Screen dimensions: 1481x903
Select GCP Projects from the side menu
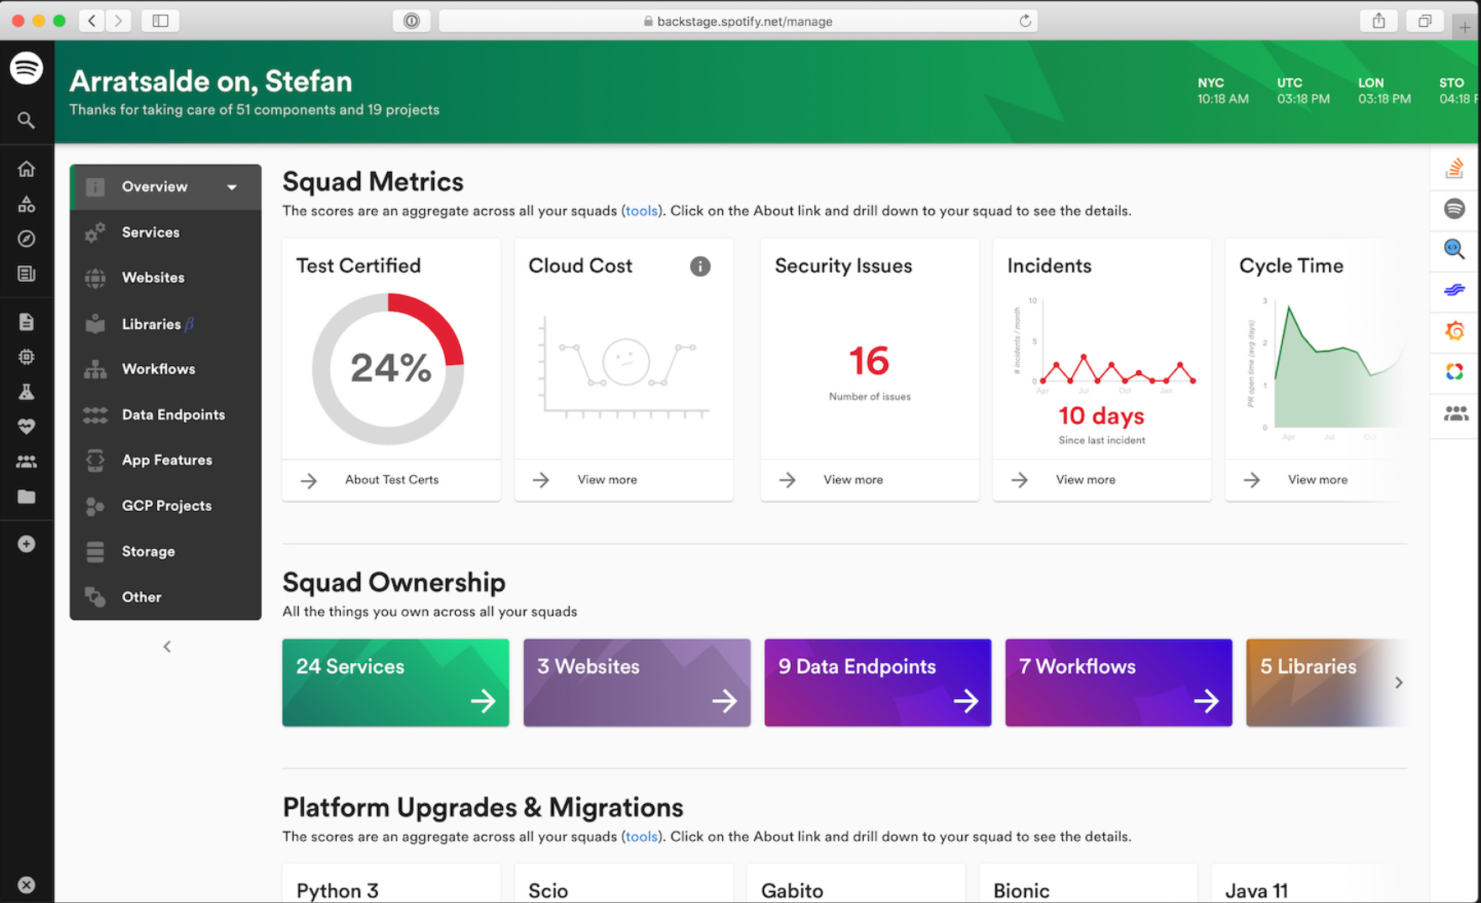pos(165,505)
